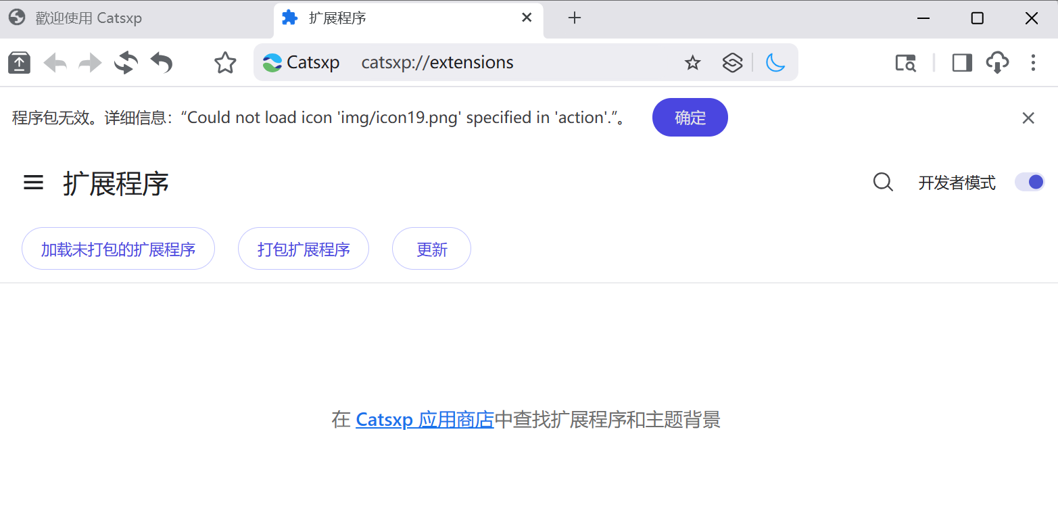Viewport: 1058px width, 509px height.
Task: Switch to the 歡迎使用 Catsxp tab
Action: tap(88, 18)
